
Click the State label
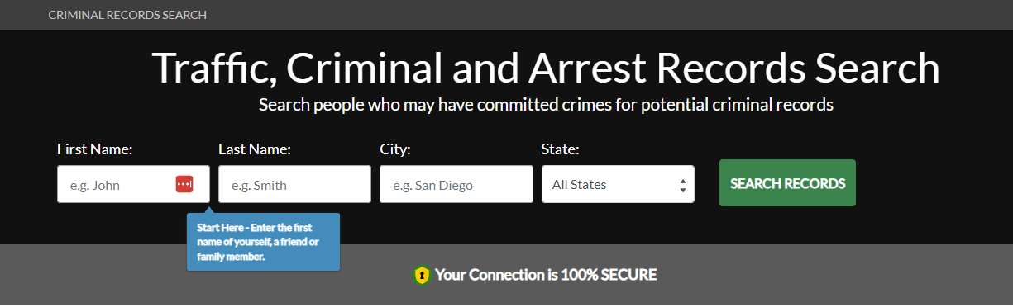(560, 149)
